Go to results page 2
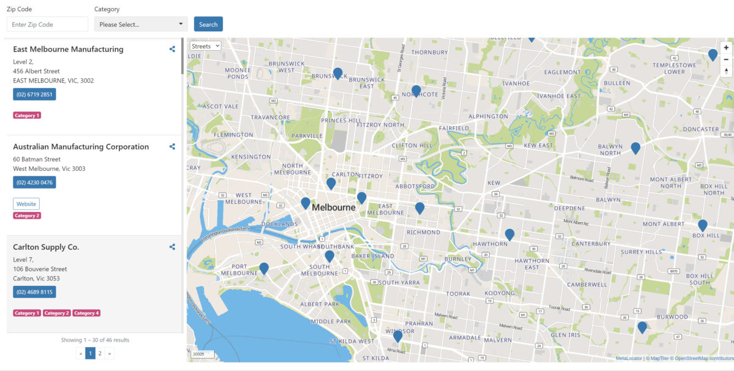The height and width of the screenshot is (371, 734). [100, 353]
